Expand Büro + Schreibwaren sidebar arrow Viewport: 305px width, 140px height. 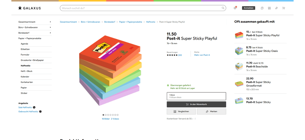click(50, 27)
